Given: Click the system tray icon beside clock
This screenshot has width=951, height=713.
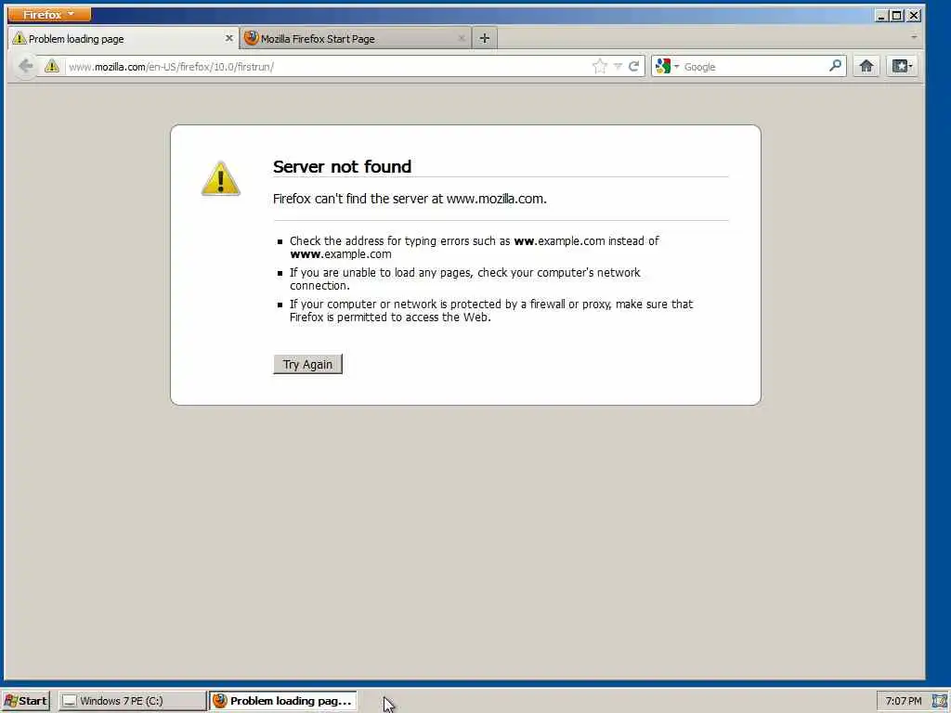Looking at the screenshot, I should (x=940, y=701).
